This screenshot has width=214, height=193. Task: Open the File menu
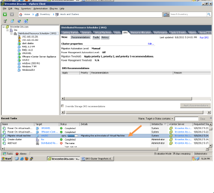5,9
